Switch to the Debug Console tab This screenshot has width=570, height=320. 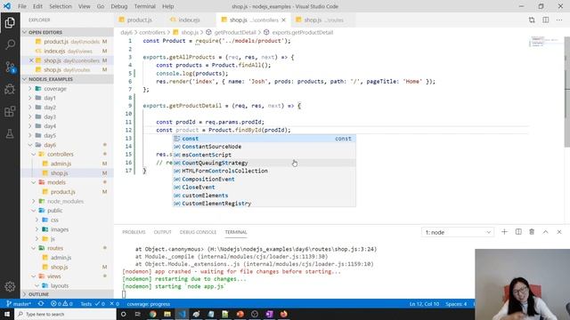(198, 232)
